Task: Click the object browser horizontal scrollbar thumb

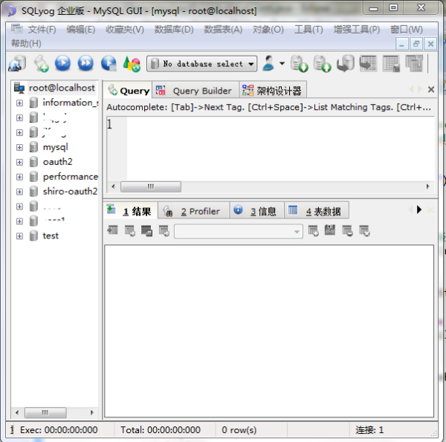Action: 45,412
